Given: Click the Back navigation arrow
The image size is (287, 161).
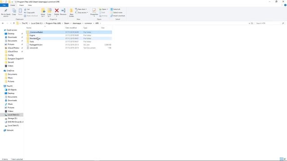Looking at the screenshot, I should pyautogui.click(x=3, y=23).
